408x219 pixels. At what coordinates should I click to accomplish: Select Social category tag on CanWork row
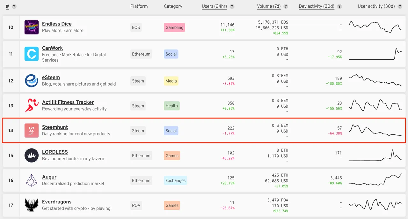(x=171, y=54)
